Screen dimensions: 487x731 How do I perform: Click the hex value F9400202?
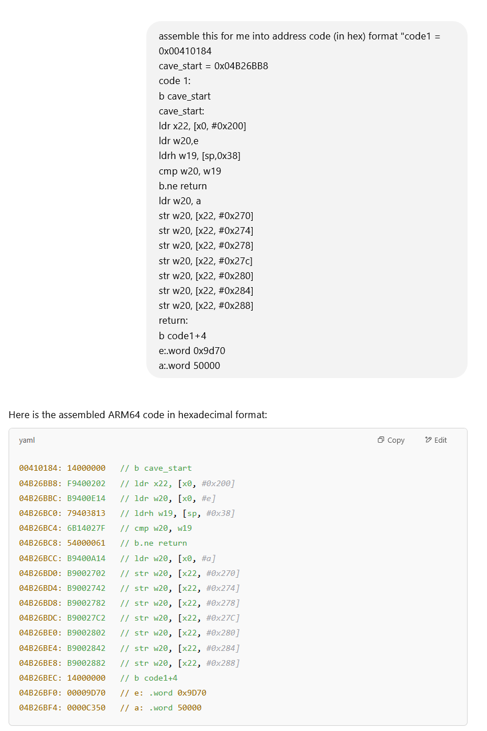[86, 483]
